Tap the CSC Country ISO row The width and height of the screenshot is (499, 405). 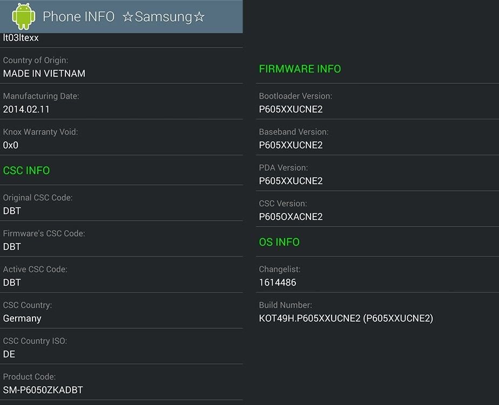click(122, 347)
